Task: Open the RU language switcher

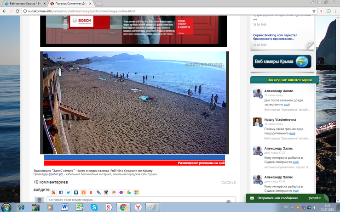Action: (285, 207)
